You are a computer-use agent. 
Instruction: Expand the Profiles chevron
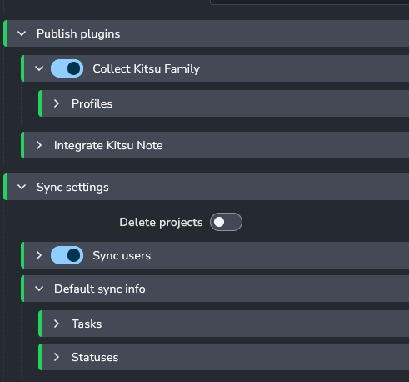[x=57, y=103]
